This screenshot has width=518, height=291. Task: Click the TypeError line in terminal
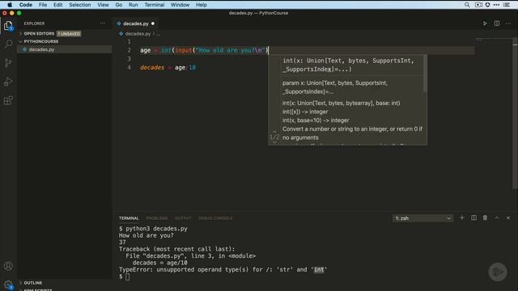tap(223, 269)
